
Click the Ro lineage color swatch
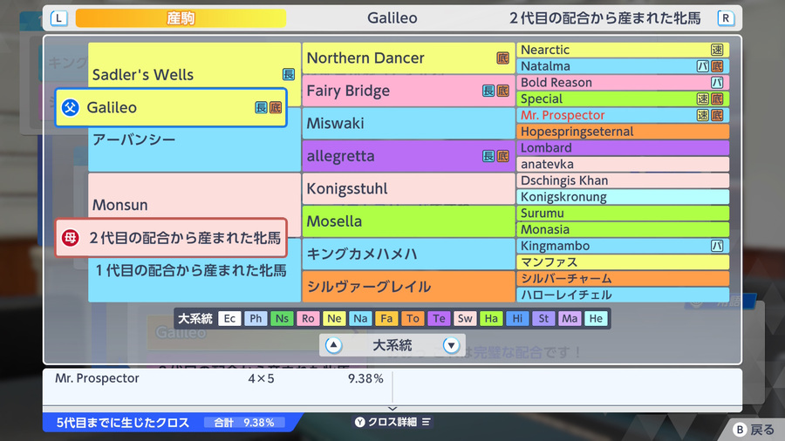(x=308, y=318)
